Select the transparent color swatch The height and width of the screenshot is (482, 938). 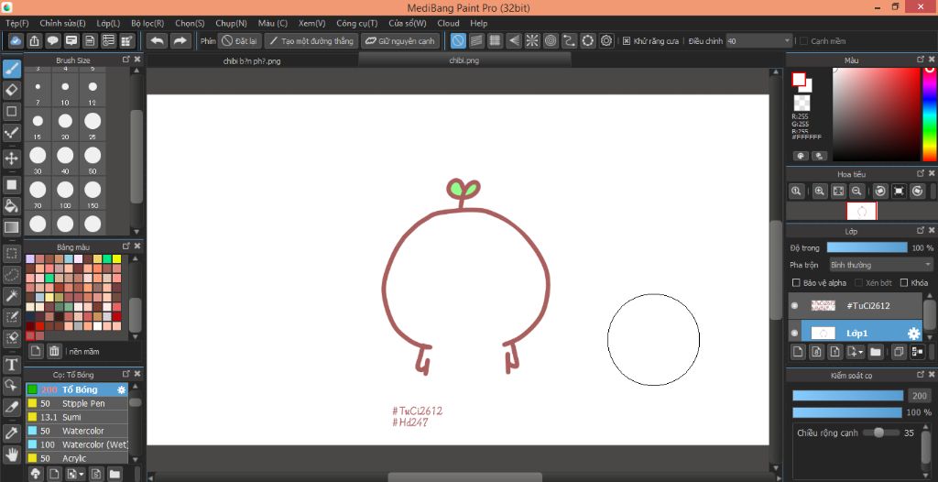click(x=802, y=103)
